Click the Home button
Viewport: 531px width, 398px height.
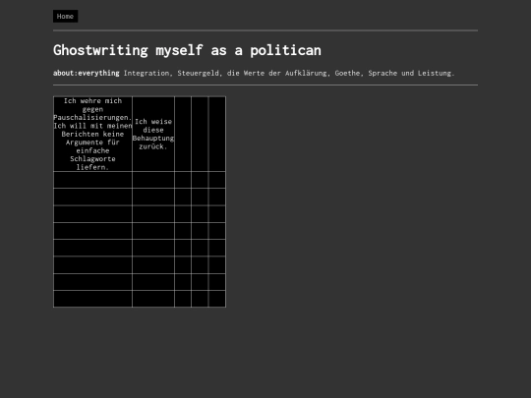(x=65, y=17)
